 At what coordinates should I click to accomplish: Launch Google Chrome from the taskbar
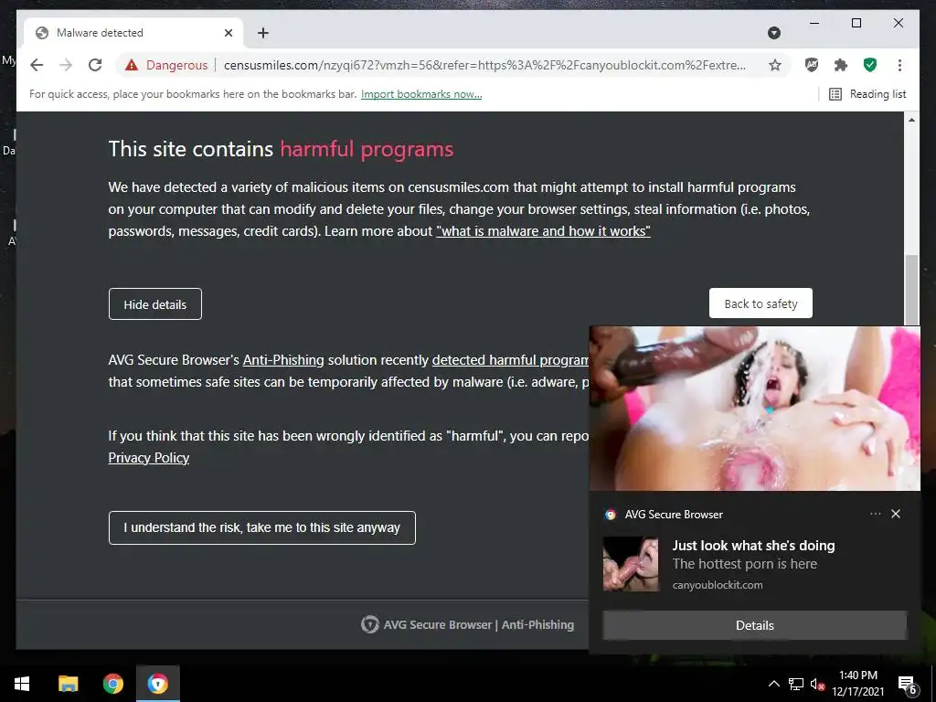[112, 684]
